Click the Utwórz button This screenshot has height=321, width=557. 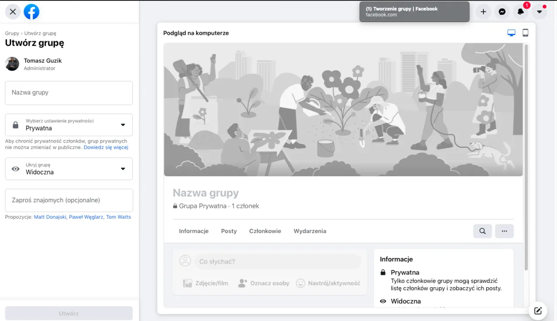(69, 313)
